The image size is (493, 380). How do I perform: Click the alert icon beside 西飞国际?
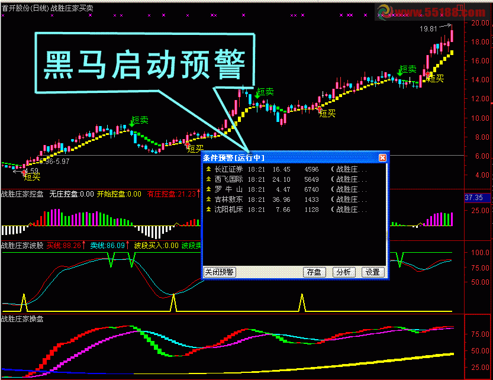click(208, 179)
